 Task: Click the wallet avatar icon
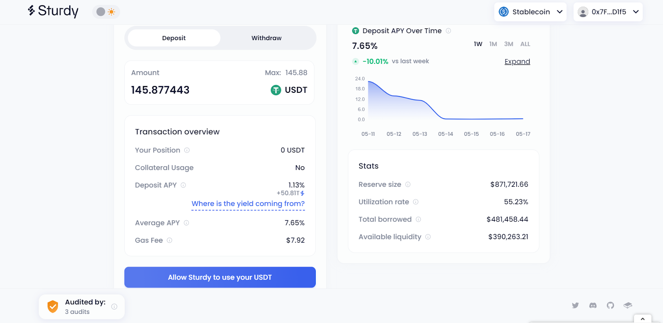[x=583, y=12]
